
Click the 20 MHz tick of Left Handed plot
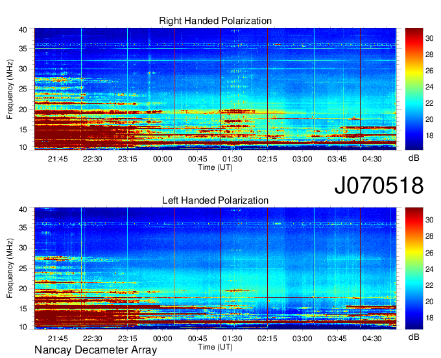click(23, 289)
